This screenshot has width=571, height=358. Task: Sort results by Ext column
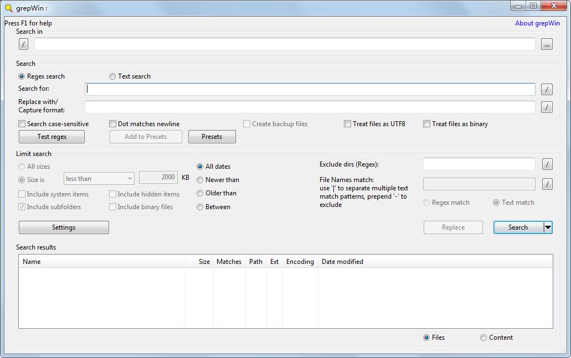pos(275,262)
